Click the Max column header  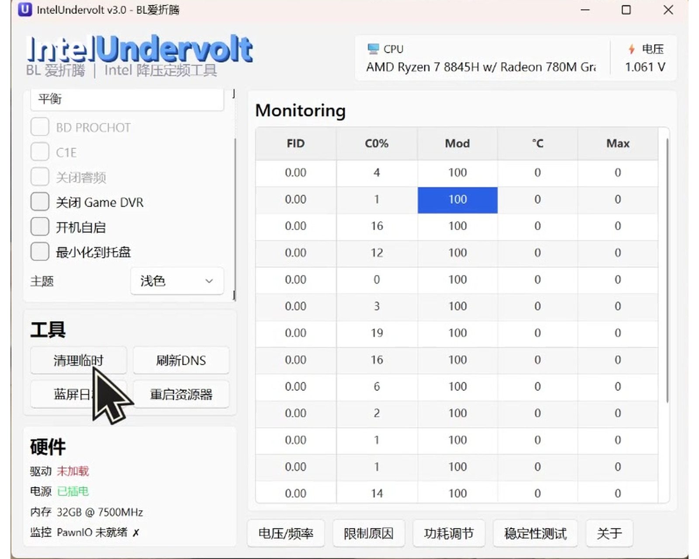click(x=618, y=144)
